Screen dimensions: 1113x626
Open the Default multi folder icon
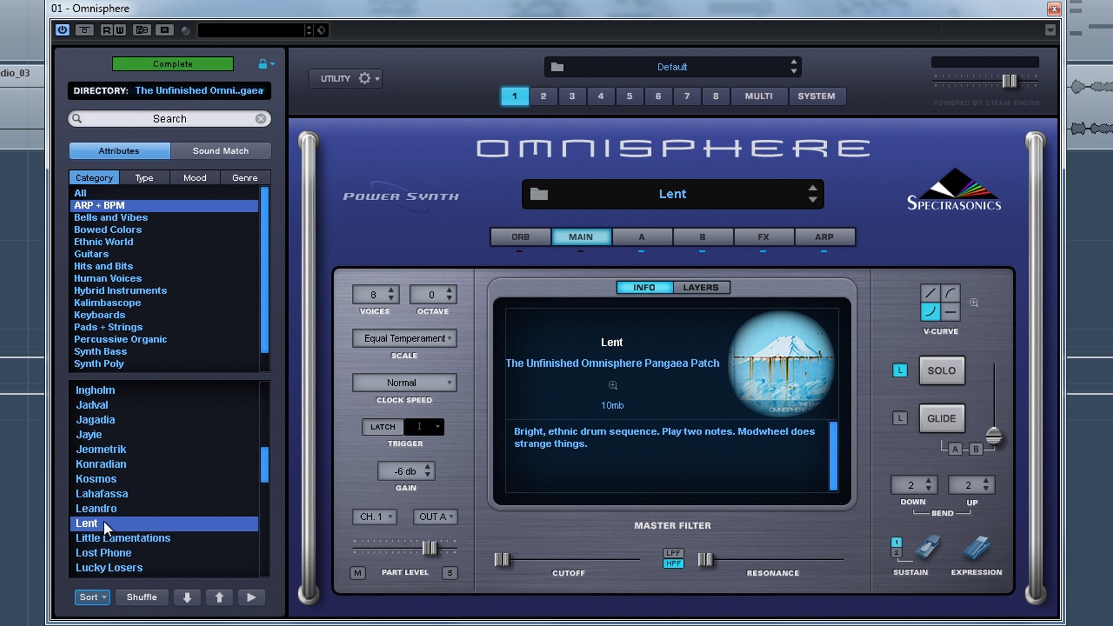[557, 67]
